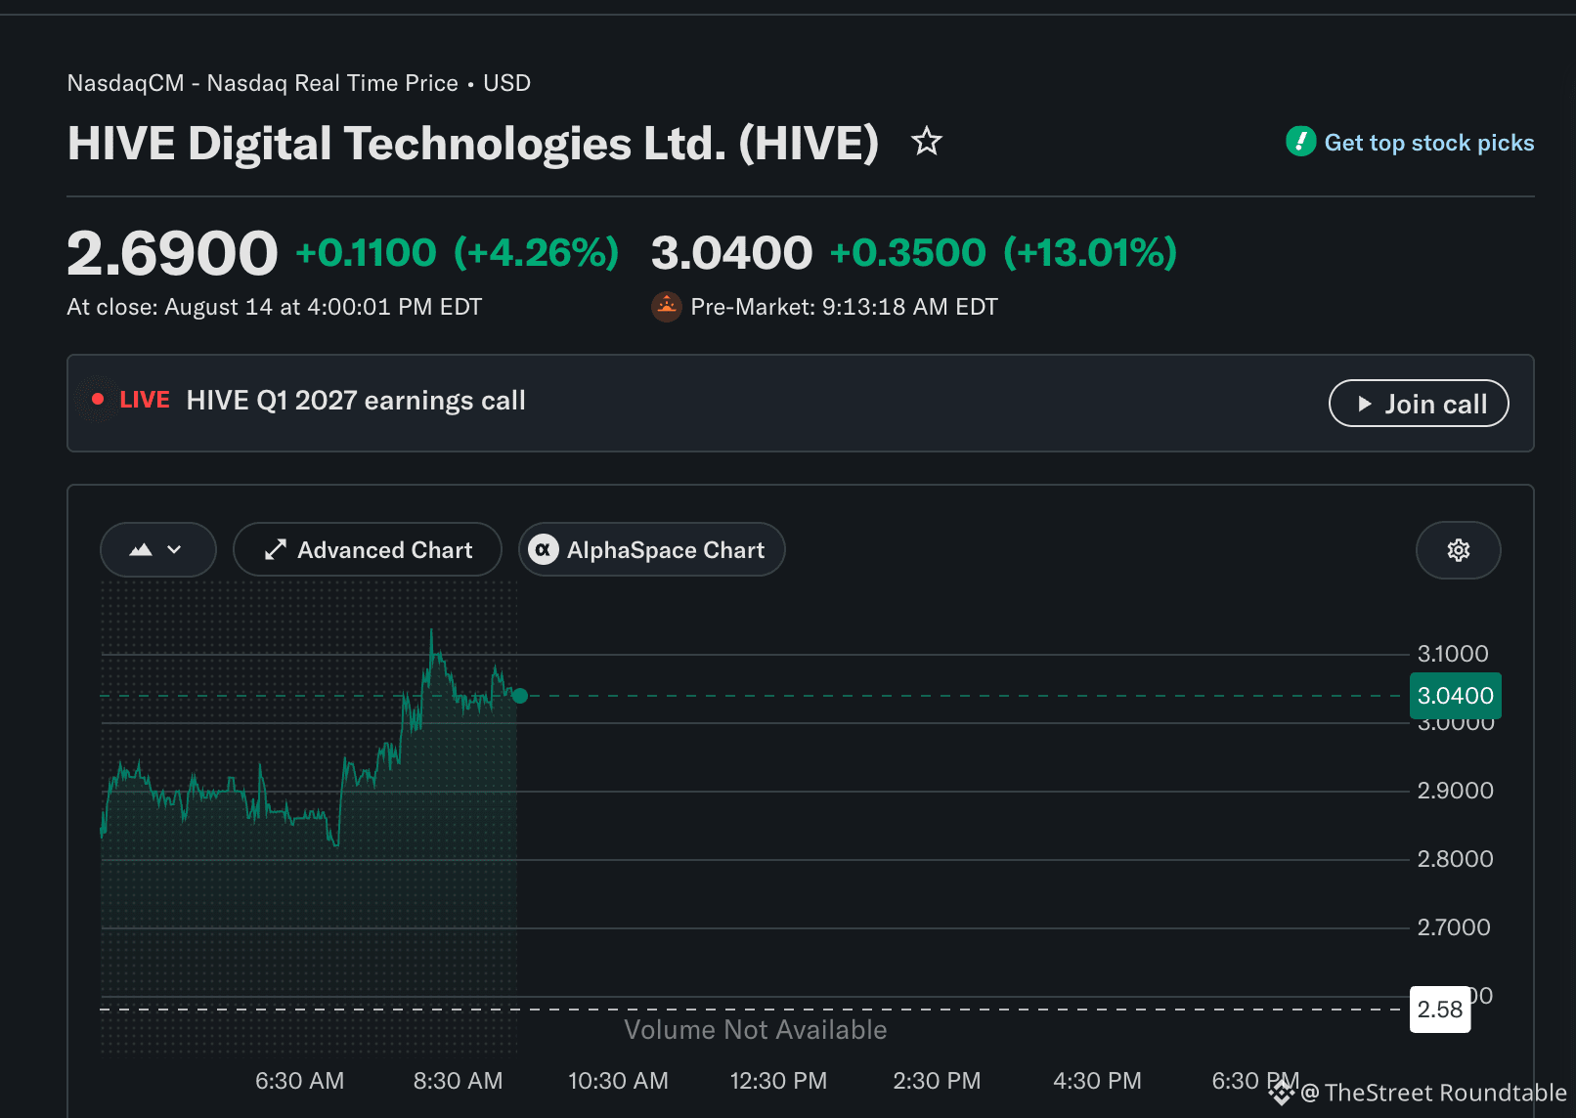This screenshot has width=1576, height=1118.
Task: Click the +0.3500 pre-market change value
Action: (x=908, y=253)
